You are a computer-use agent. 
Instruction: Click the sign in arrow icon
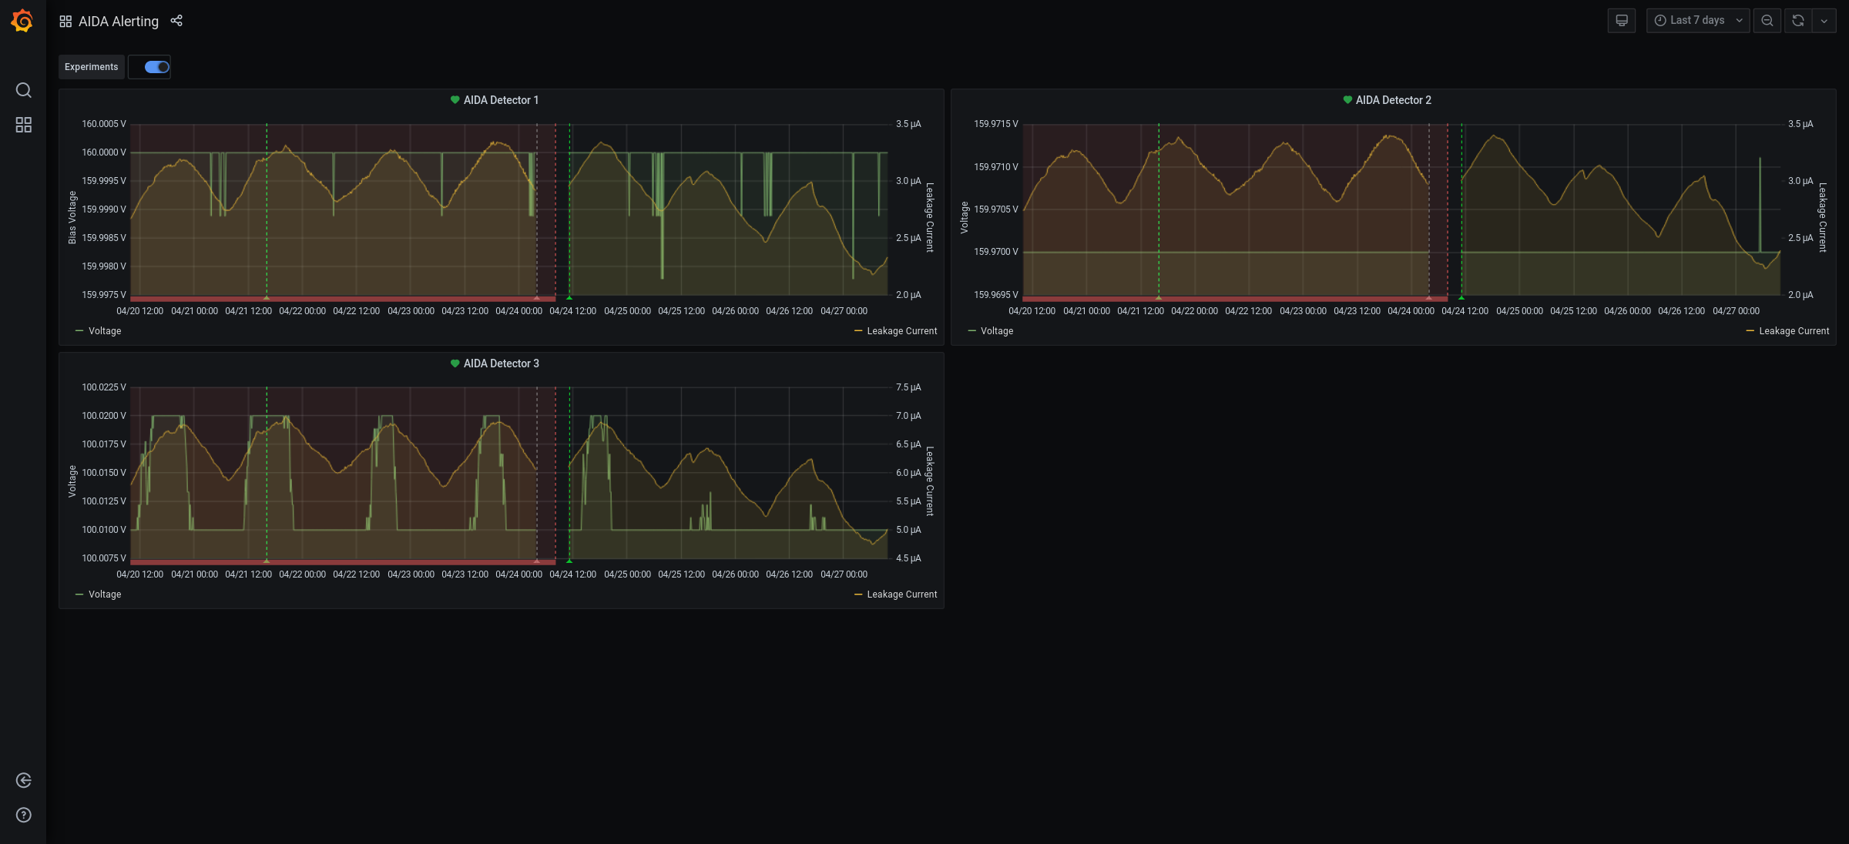(24, 780)
